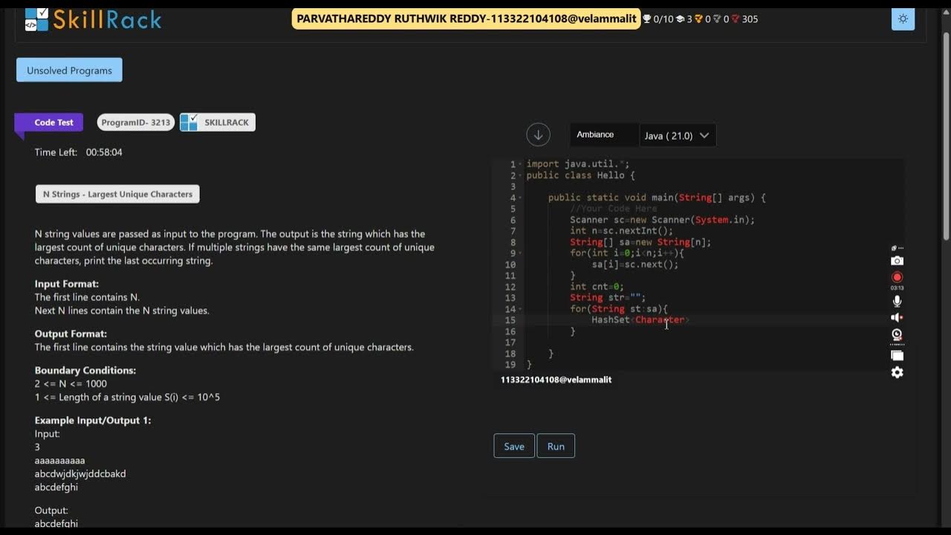Click the 'Boundary Conditions:' heading
Screen dimensions: 951x535
[x=85, y=370]
